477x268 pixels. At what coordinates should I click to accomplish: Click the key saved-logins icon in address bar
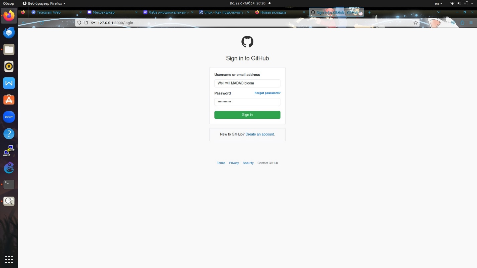(93, 23)
